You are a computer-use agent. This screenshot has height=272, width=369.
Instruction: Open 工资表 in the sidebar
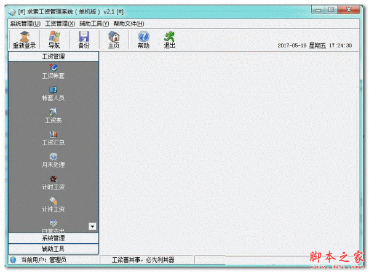point(54,116)
